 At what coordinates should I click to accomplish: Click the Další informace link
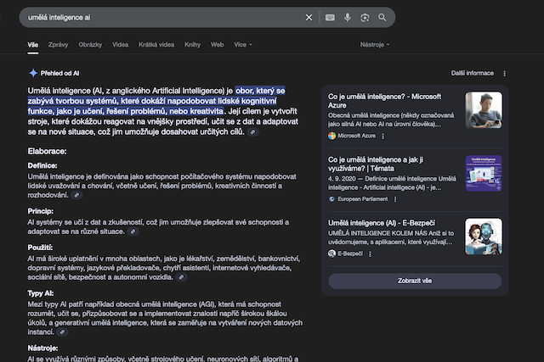tap(473, 73)
